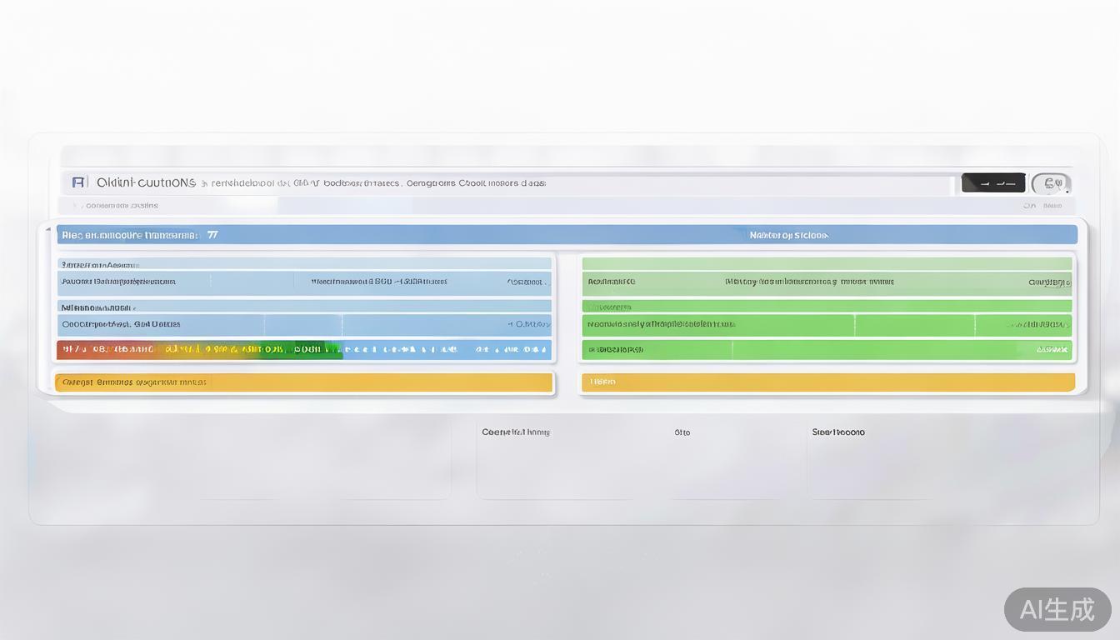Image resolution: width=1120 pixels, height=640 pixels.
Task: Expand the right orange bar under green panel
Action: [827, 382]
